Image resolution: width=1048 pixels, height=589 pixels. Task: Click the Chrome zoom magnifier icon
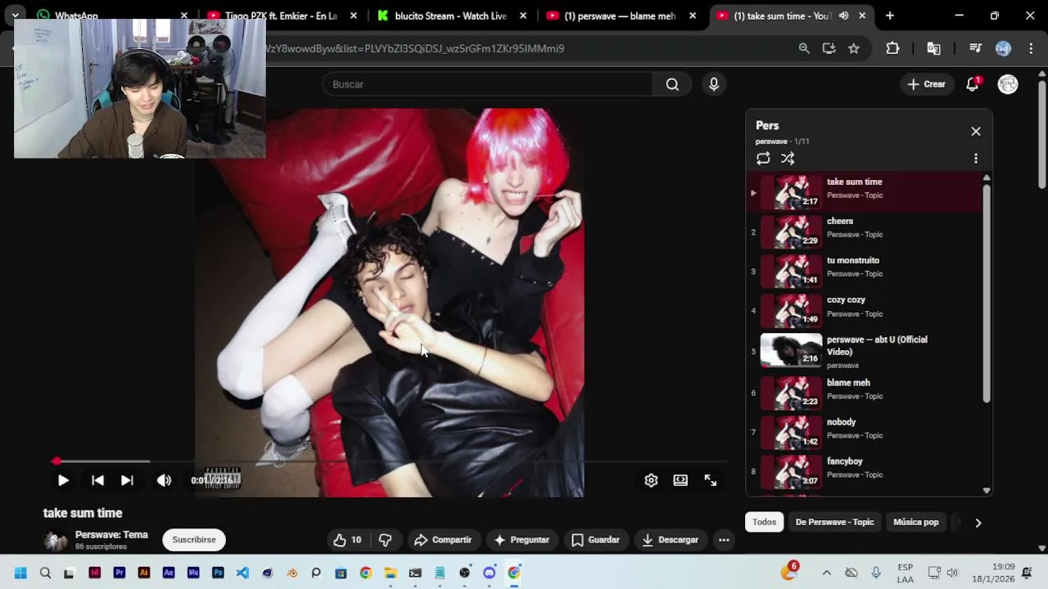(804, 48)
